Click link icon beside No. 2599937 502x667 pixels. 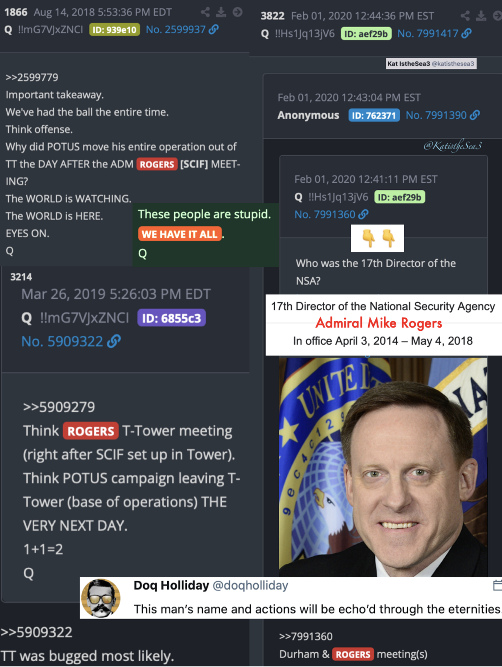click(x=214, y=29)
